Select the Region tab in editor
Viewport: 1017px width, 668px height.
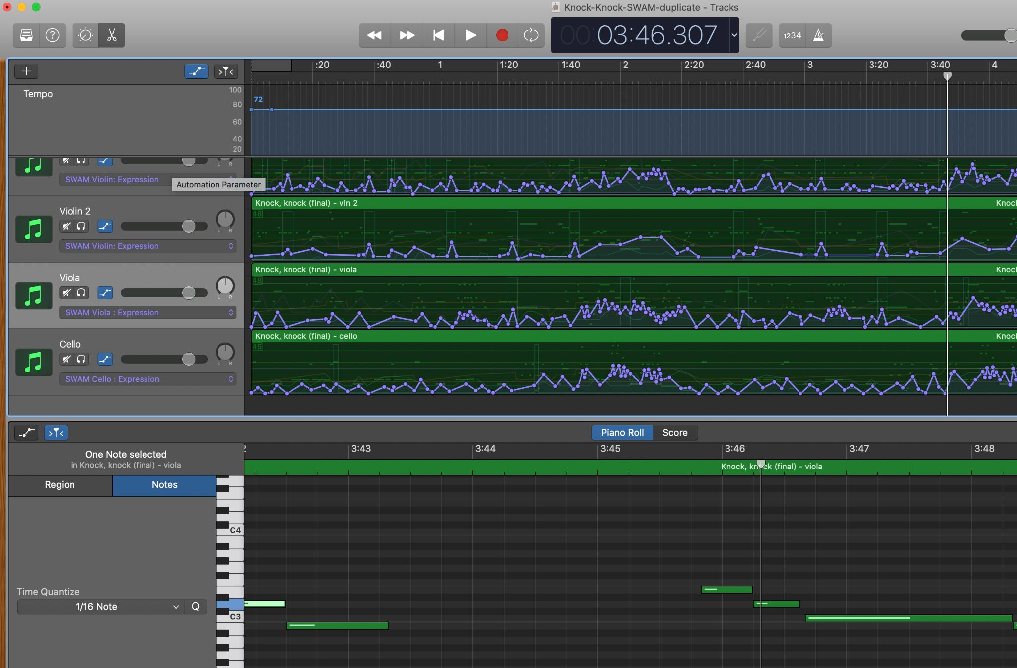[60, 485]
